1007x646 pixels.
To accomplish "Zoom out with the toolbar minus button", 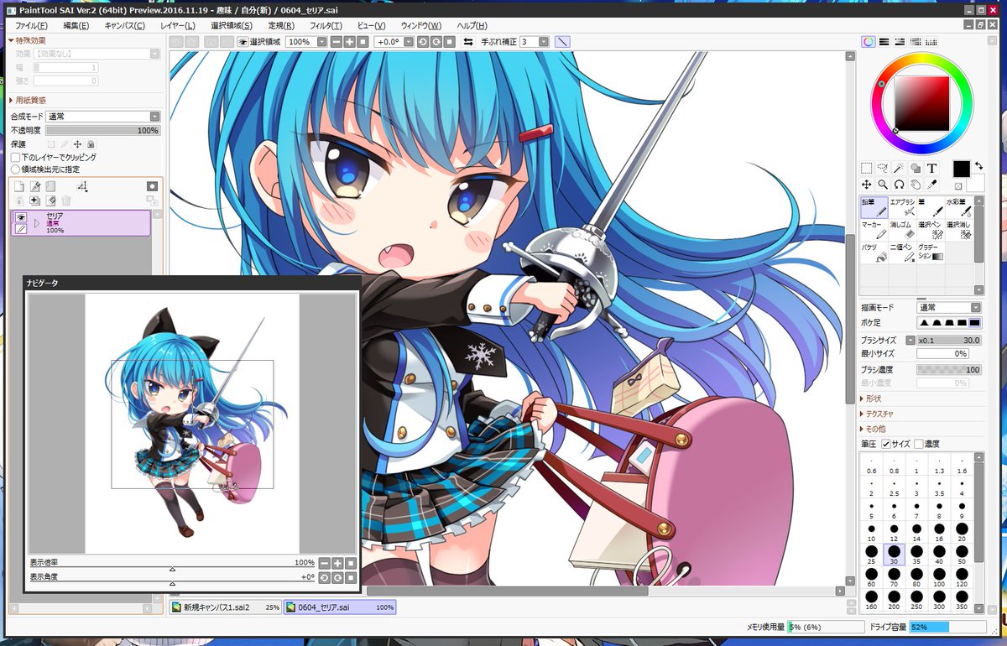I will coord(337,41).
